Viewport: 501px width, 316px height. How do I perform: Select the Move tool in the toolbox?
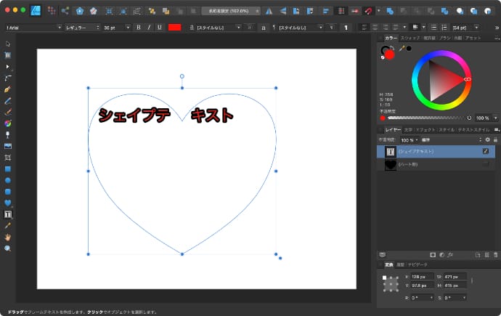coord(8,44)
